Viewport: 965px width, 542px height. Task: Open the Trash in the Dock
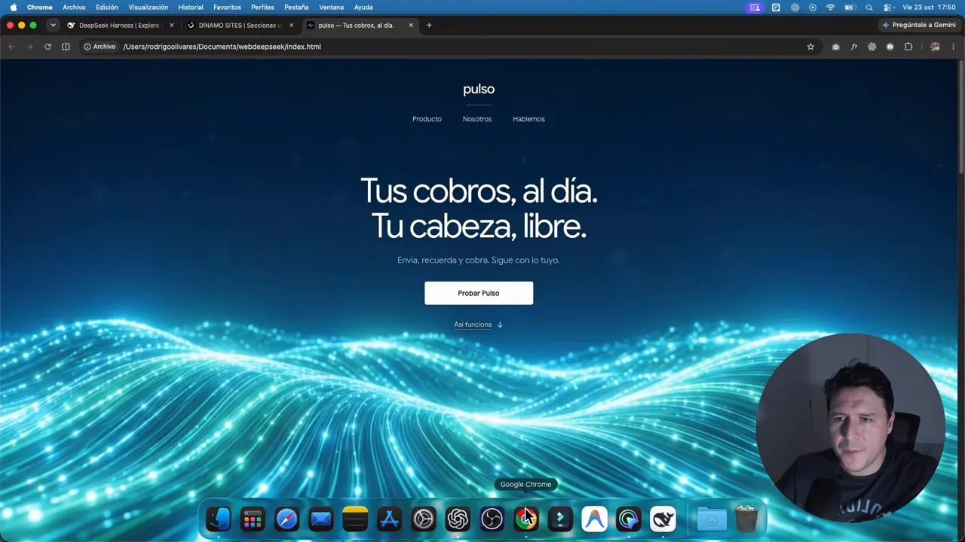(746, 519)
